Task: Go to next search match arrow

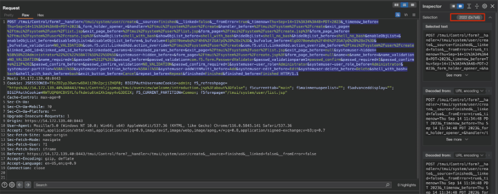Action: (x=28, y=185)
